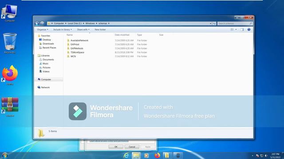Switch to File Explorer taskbar button
Image resolution: width=284 pixels, height=159 pixels.
[x=136, y=155]
